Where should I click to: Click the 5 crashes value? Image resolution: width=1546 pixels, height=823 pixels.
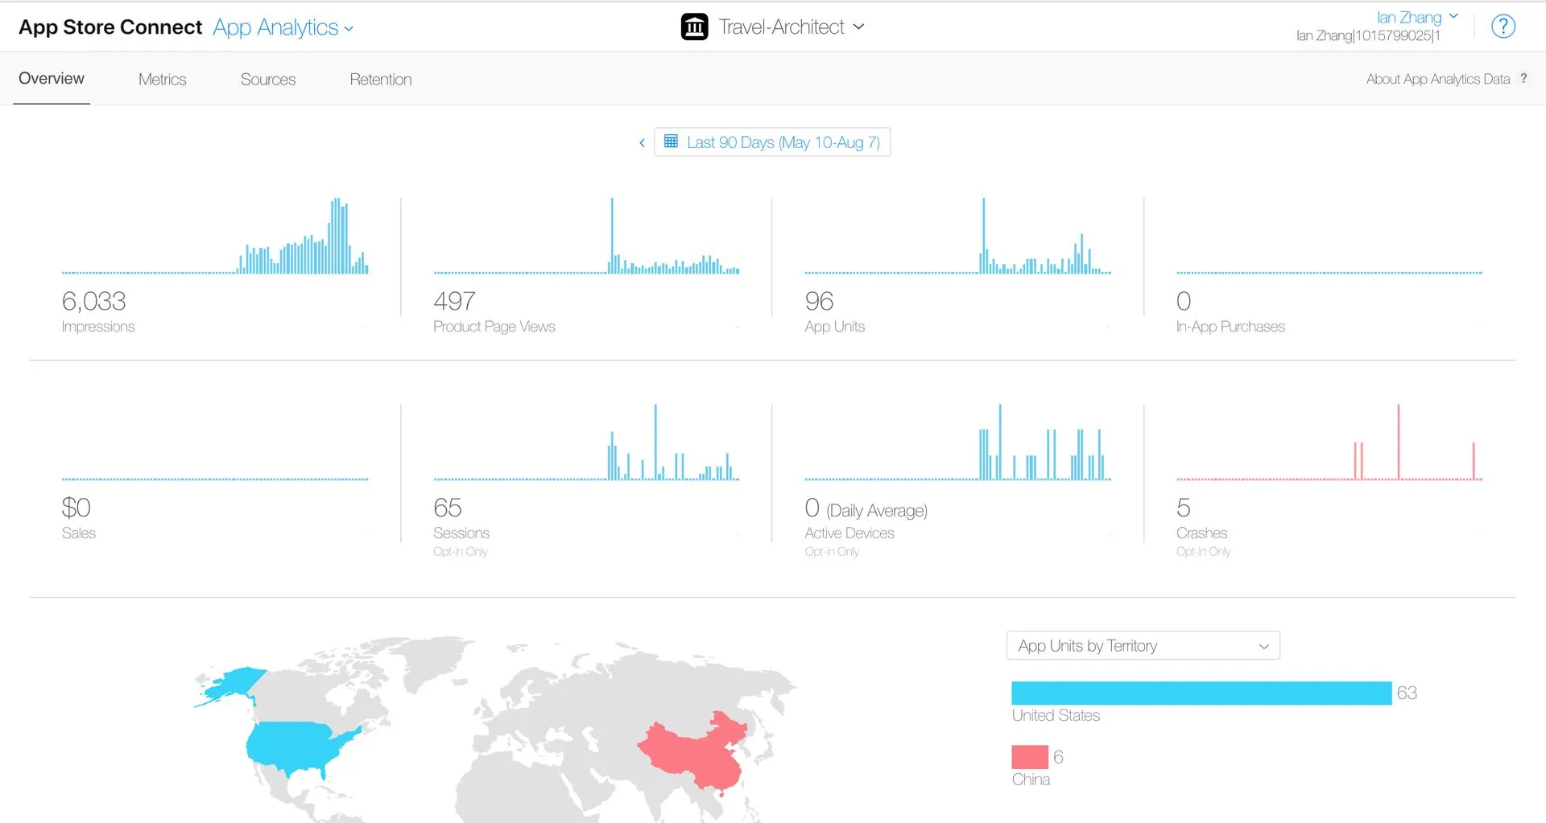click(1183, 508)
